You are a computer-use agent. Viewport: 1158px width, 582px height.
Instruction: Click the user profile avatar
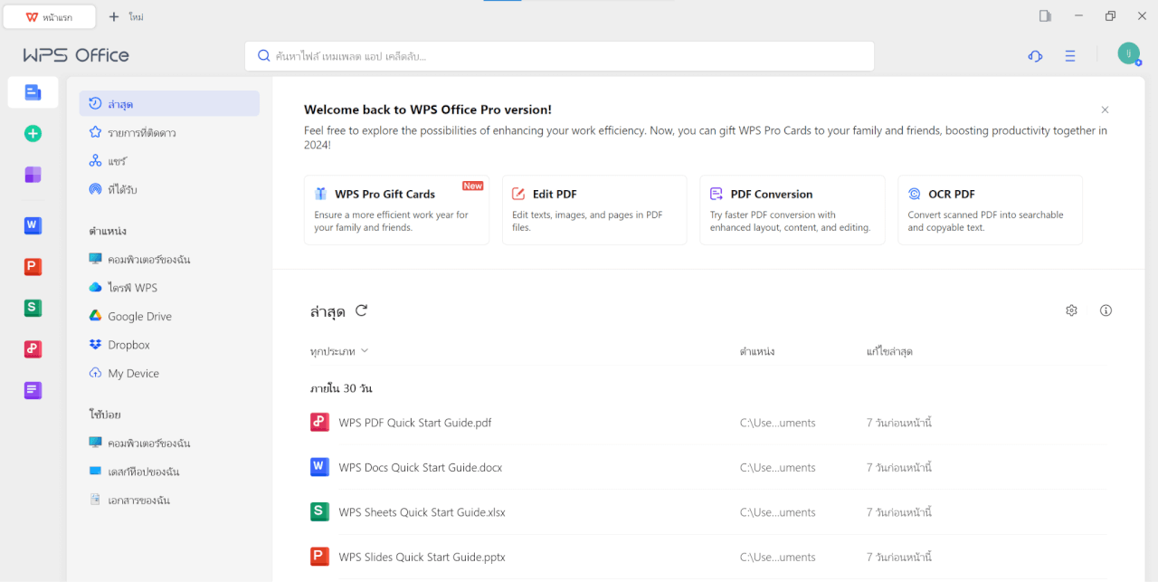tap(1129, 53)
